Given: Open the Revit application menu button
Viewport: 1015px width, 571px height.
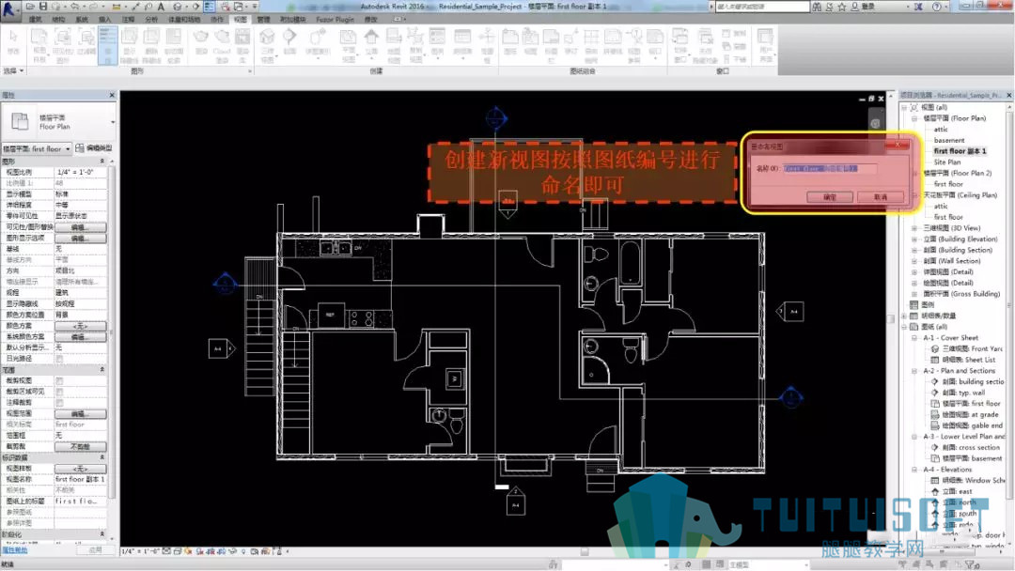Looking at the screenshot, I should [x=9, y=9].
